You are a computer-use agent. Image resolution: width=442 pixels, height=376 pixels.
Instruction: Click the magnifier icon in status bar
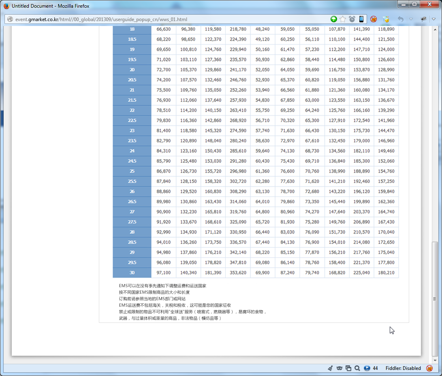tap(357, 368)
